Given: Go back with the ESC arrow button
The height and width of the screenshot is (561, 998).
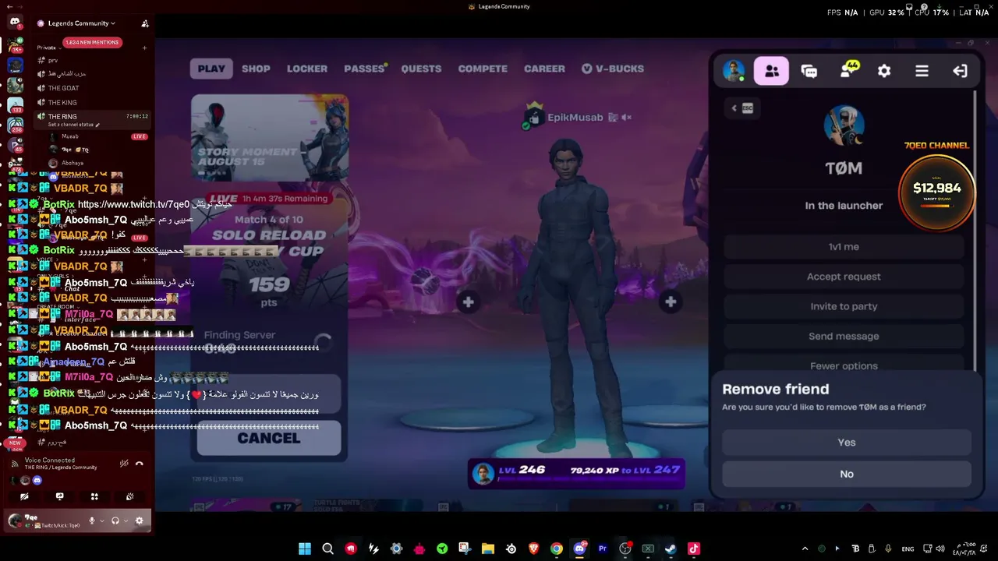Looking at the screenshot, I should click(742, 108).
